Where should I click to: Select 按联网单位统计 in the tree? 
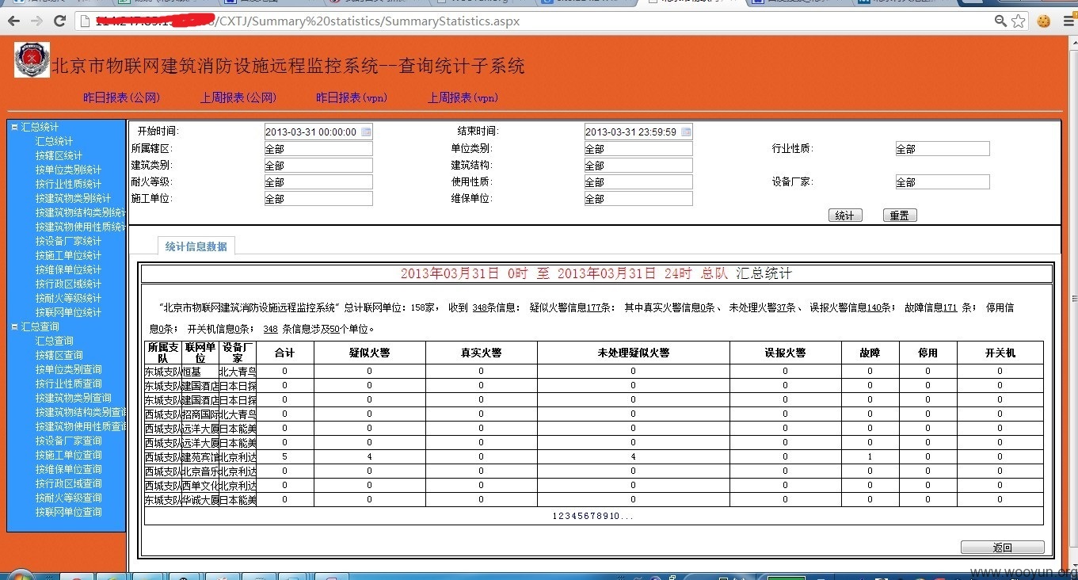coord(68,312)
